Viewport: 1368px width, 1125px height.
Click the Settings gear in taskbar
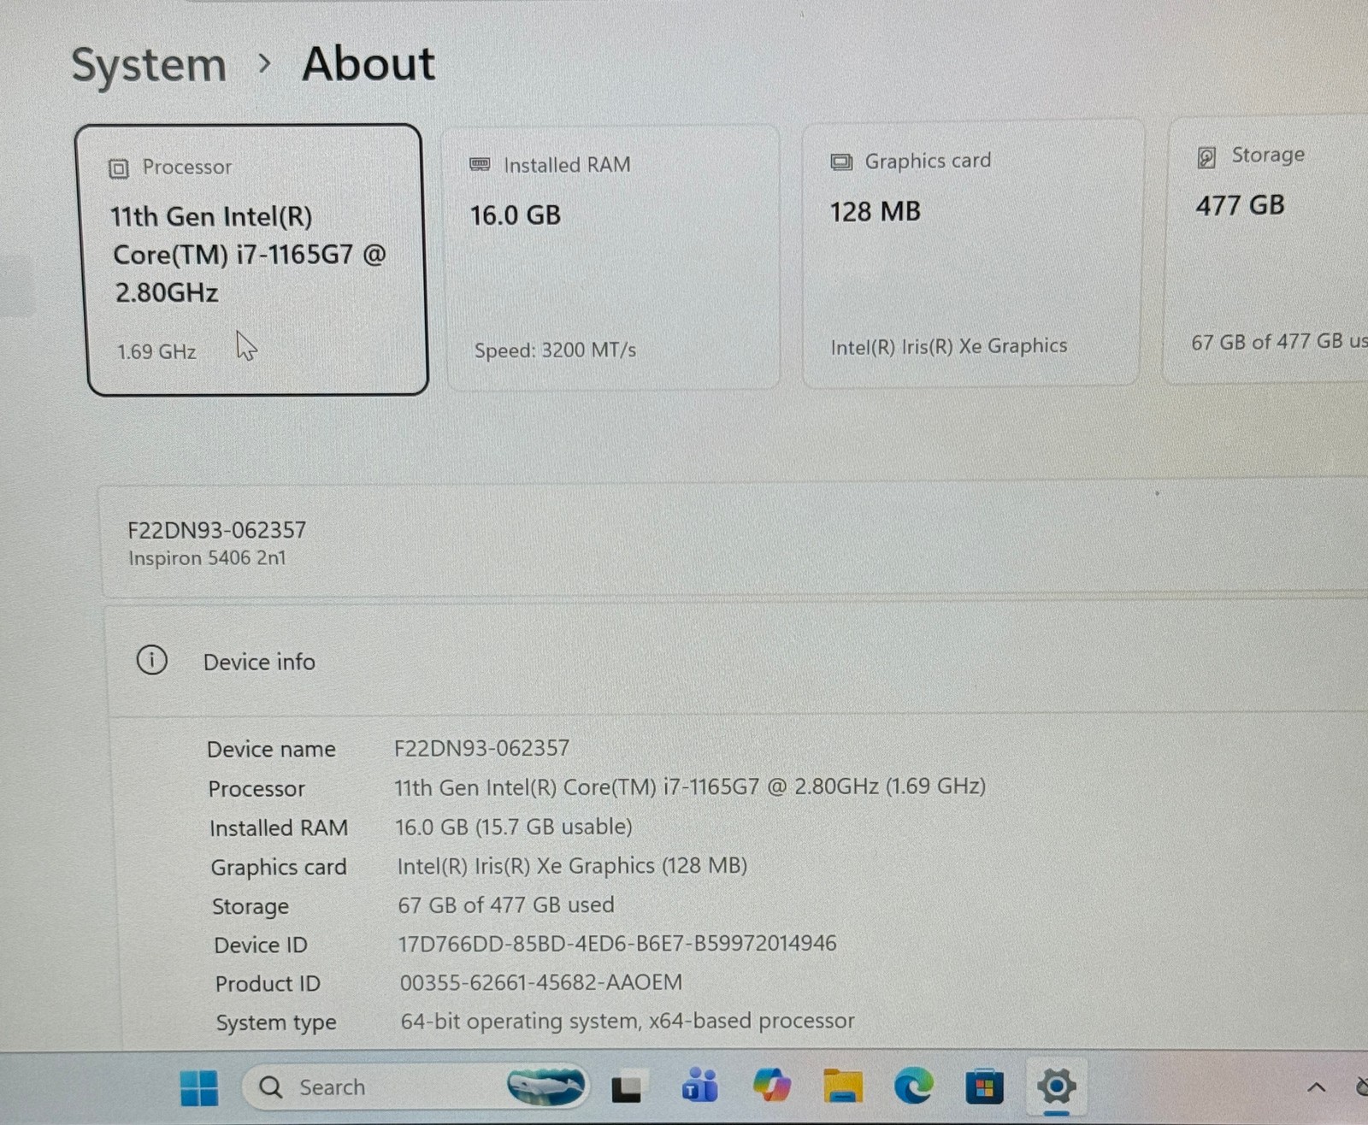pos(1056,1087)
